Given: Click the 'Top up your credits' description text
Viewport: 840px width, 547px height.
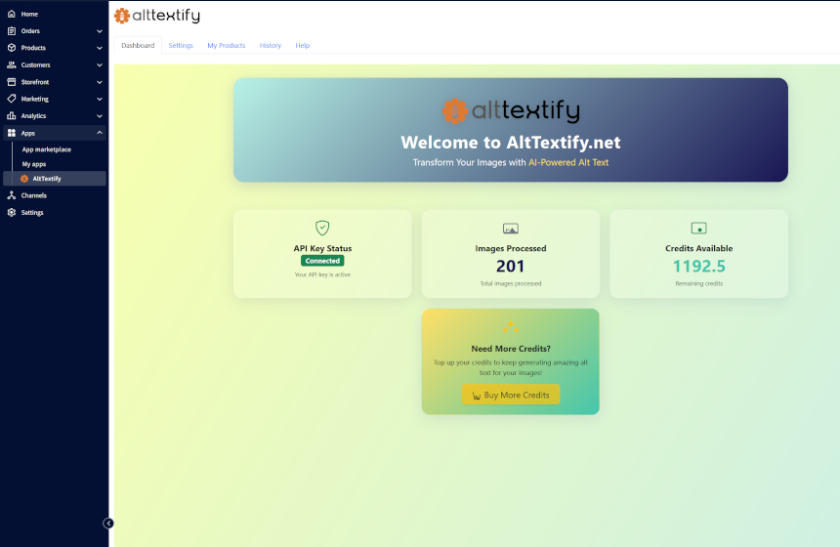Looking at the screenshot, I should 511,367.
